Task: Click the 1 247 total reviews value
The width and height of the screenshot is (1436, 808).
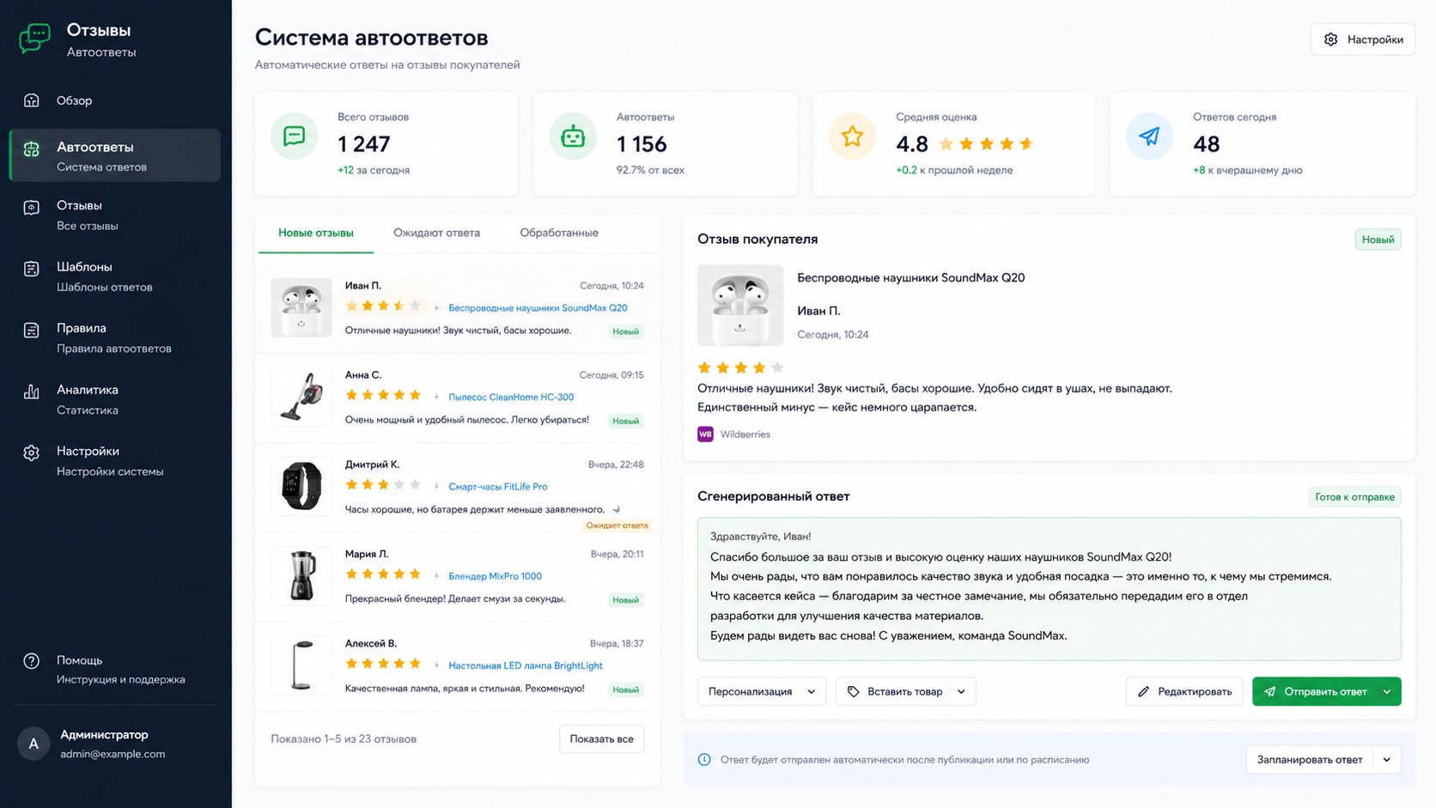Action: (x=364, y=144)
